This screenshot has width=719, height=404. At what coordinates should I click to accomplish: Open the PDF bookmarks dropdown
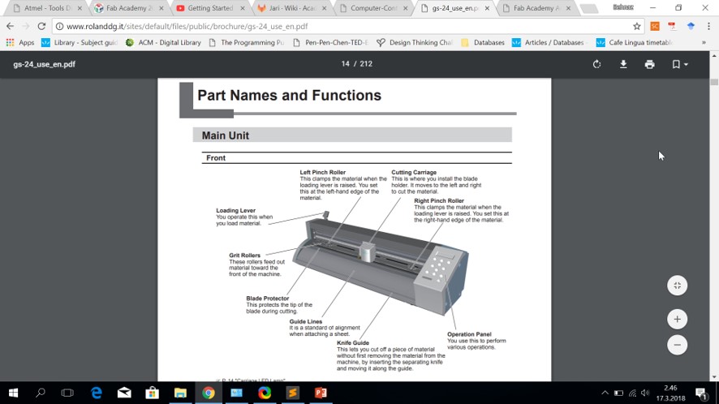pos(679,64)
